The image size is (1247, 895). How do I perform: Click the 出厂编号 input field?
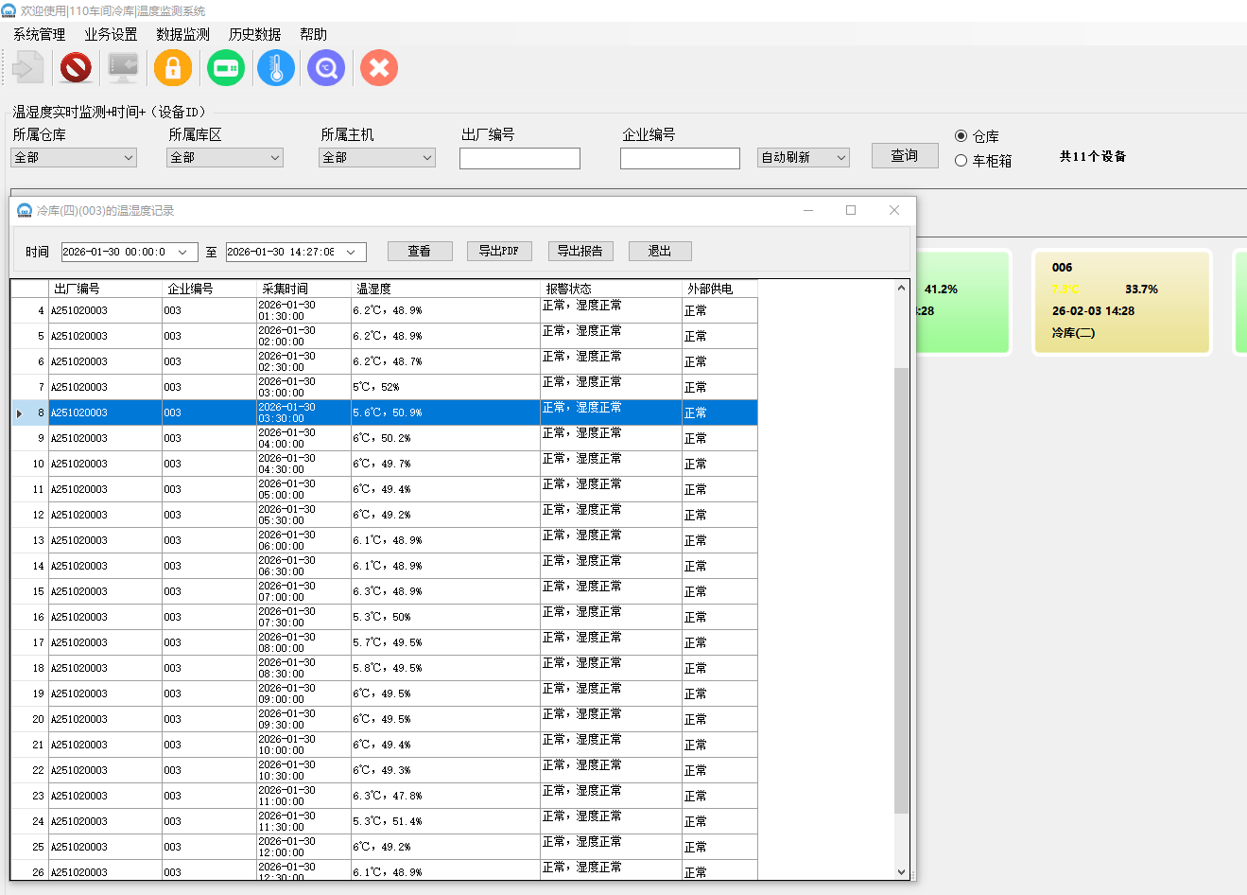tap(519, 159)
